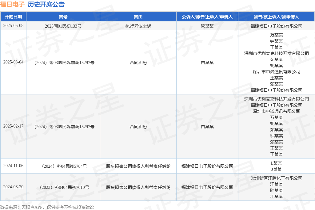Select the 案号 column header
Screen dimensions: 315x210
click(x=63, y=17)
